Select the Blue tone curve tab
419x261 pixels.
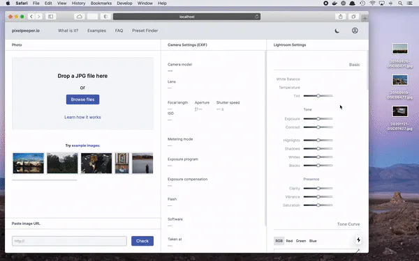313,241
